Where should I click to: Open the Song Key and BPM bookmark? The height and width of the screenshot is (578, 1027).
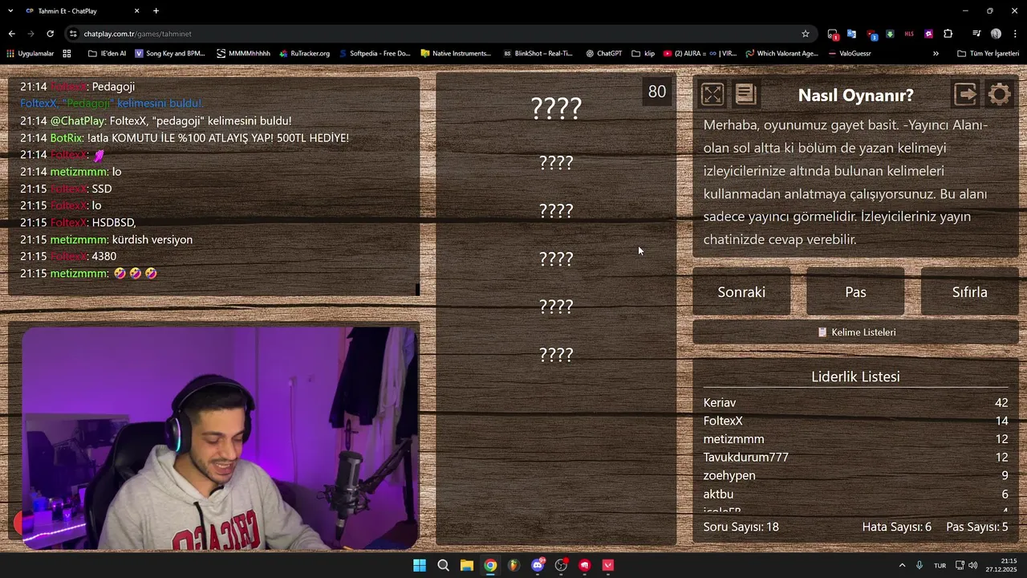click(x=170, y=54)
